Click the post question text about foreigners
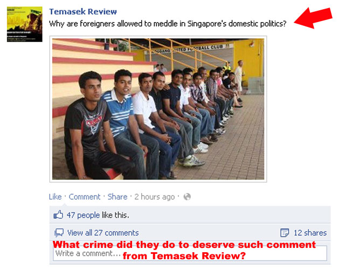Viewport: 359px width, 270px height. tap(168, 24)
